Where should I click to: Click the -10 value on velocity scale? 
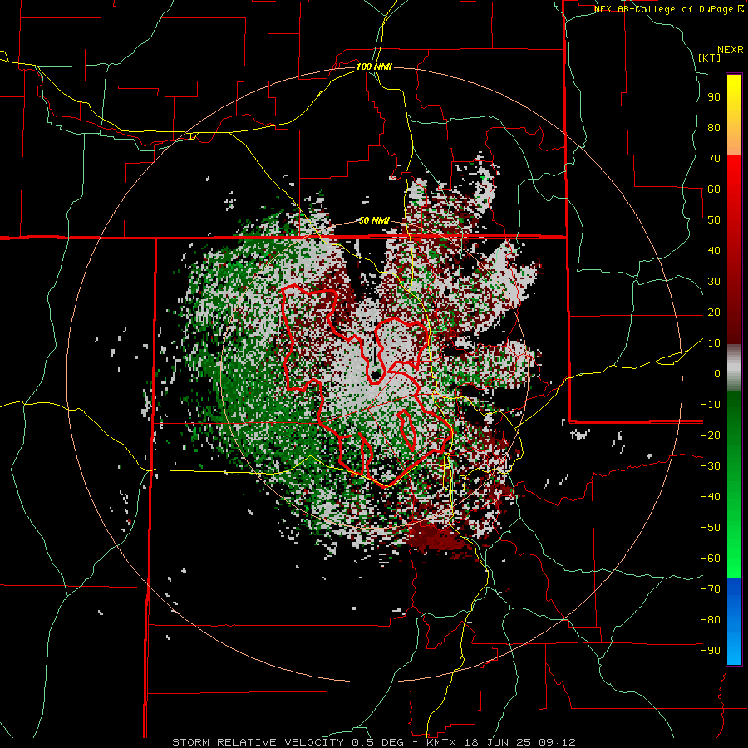pyautogui.click(x=711, y=405)
